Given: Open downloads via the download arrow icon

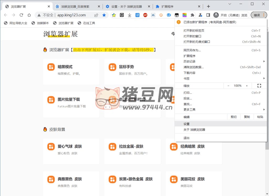Looking at the screenshot, I should point(130,15).
